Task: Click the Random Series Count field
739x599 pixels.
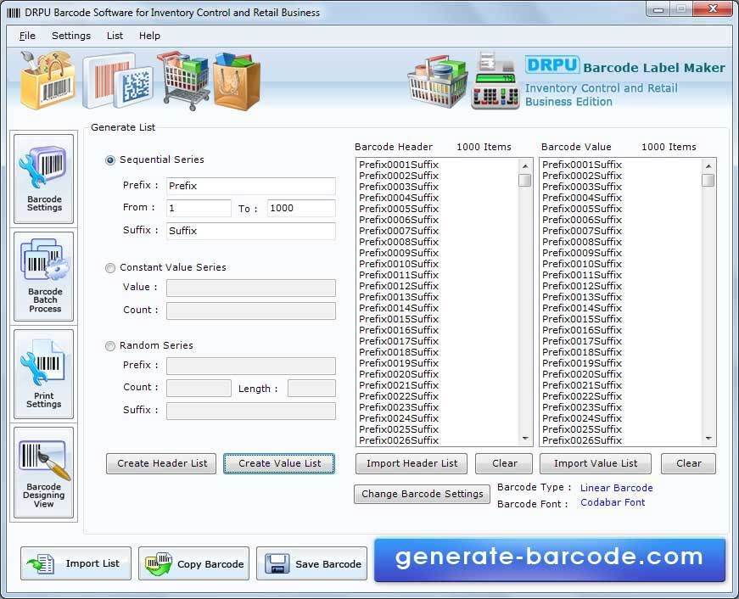Action: point(199,388)
